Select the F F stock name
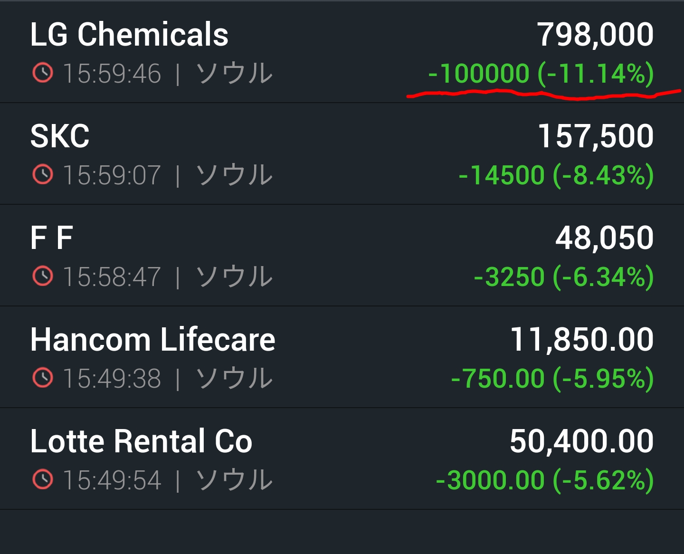684x554 pixels. [x=51, y=238]
